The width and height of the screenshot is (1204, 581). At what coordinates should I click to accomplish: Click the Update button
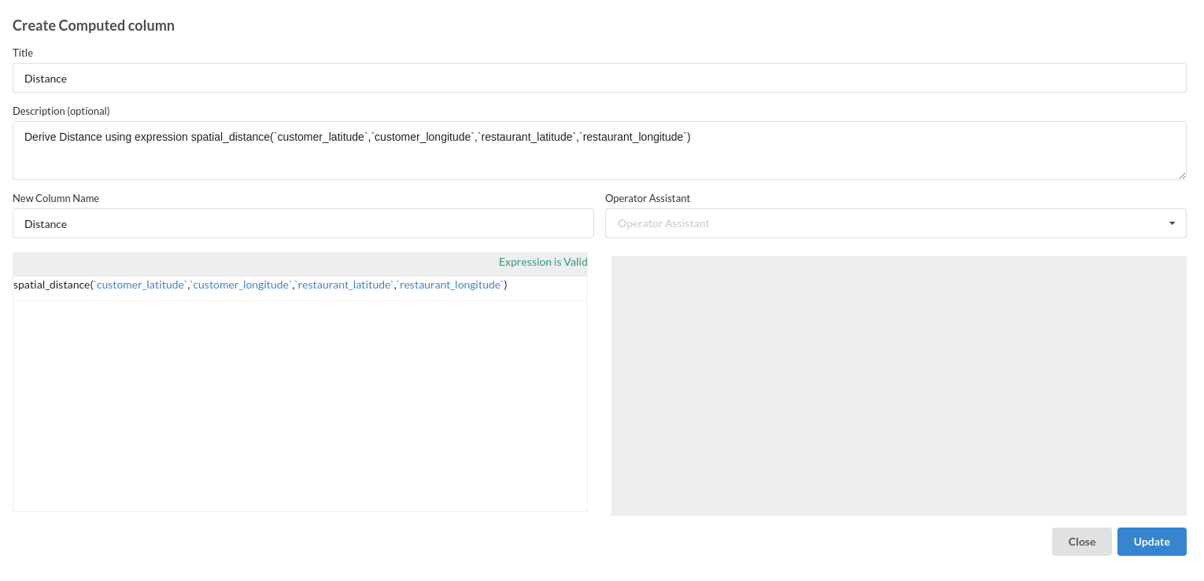1151,542
